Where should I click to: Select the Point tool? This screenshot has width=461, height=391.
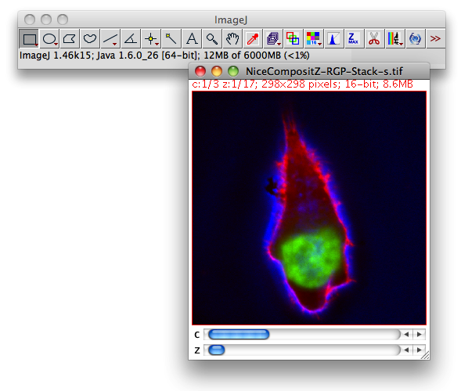point(151,38)
